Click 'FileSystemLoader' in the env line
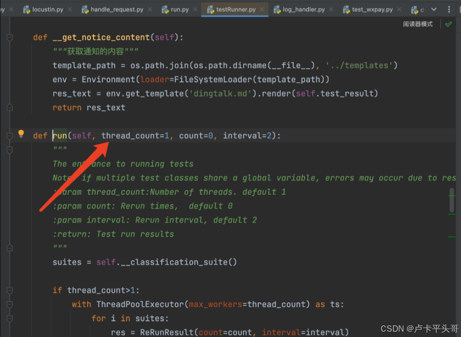This screenshot has height=337, width=461. (213, 80)
